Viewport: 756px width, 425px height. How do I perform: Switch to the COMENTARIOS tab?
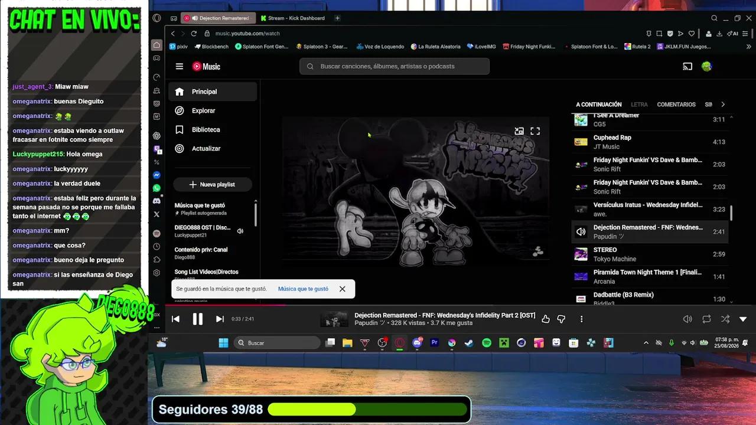(x=676, y=104)
